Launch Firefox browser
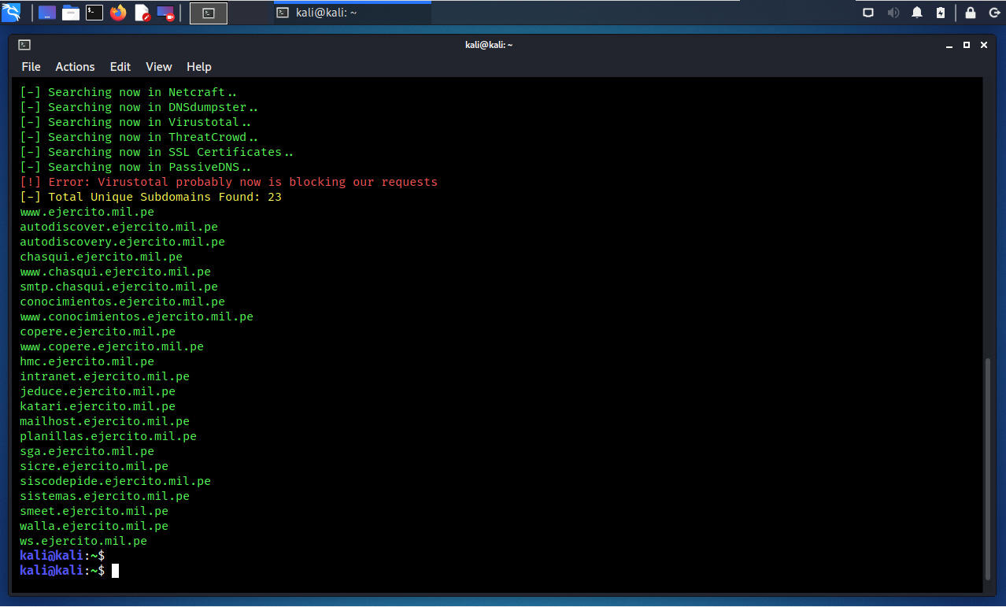Viewport: 1006px width, 607px height. (x=118, y=13)
